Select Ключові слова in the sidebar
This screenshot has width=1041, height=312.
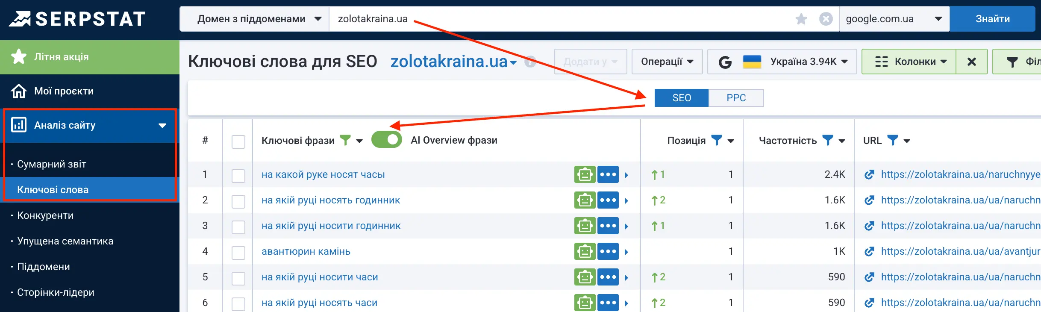(53, 190)
